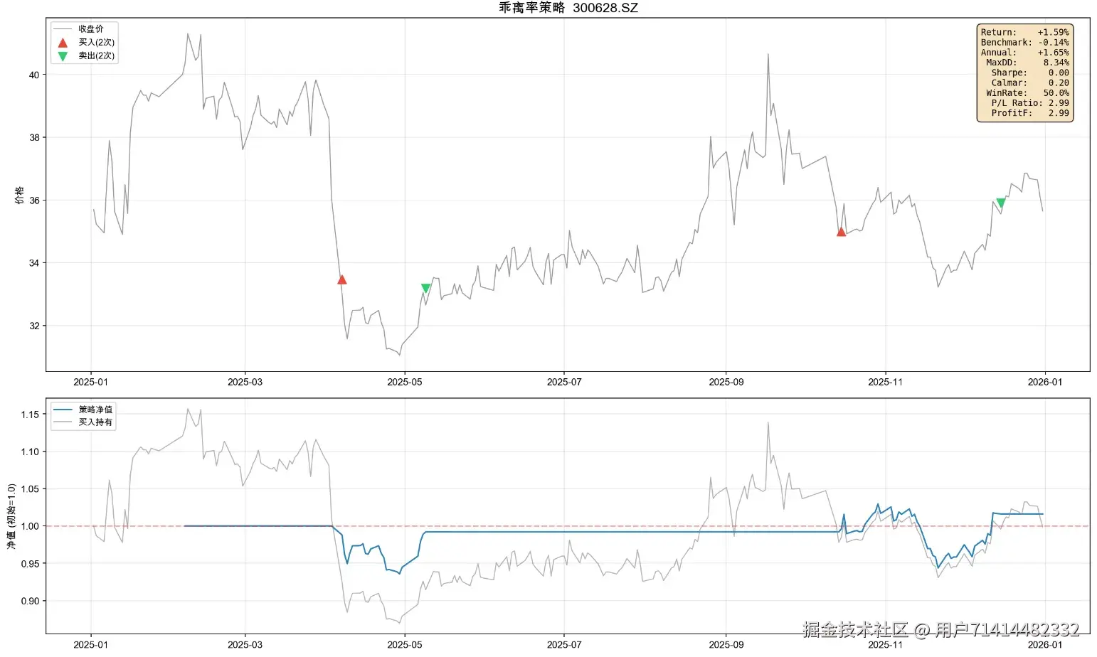The image size is (1097, 657).
Task: Click the 32 tick on the price axis
Action: click(x=34, y=326)
